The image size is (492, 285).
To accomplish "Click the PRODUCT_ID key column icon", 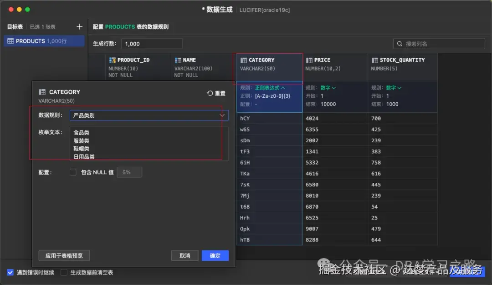I will point(113,60).
